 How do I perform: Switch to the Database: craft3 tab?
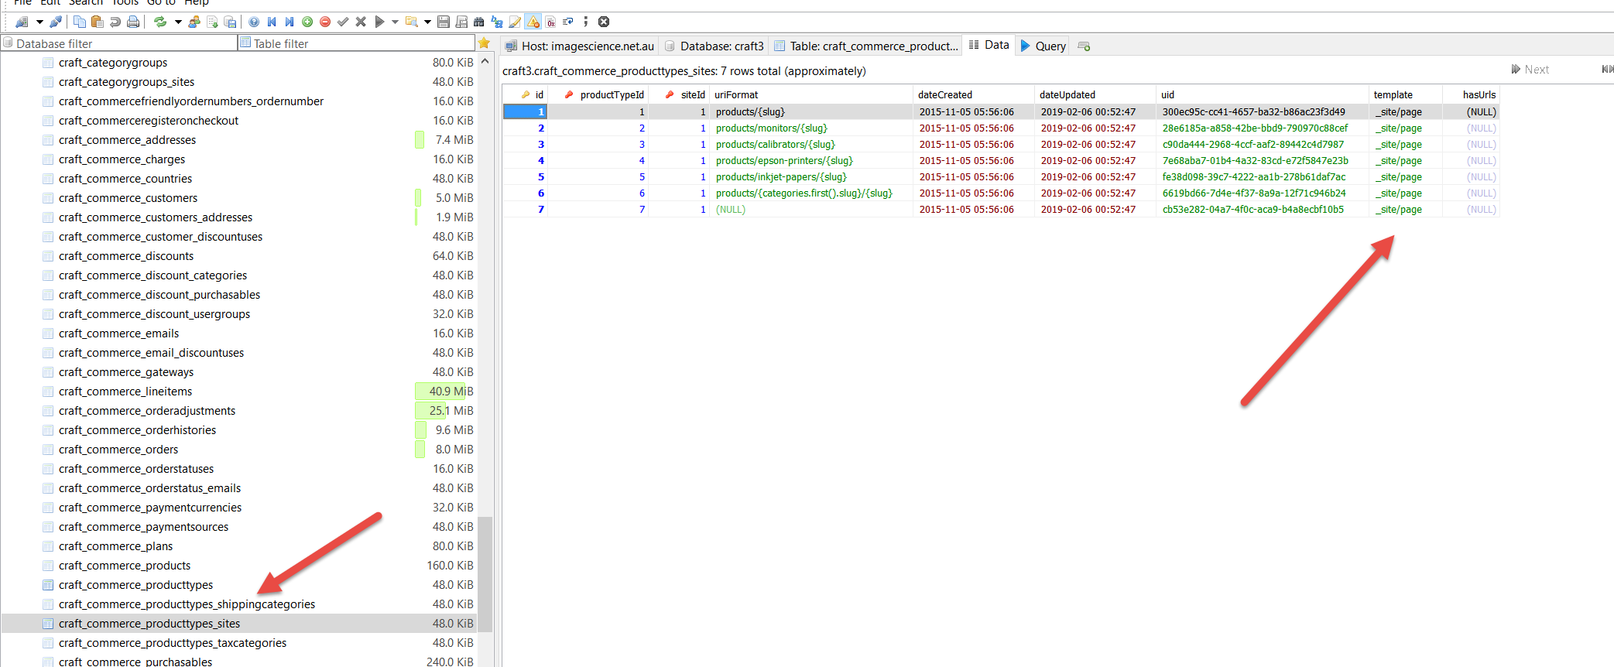pos(714,46)
